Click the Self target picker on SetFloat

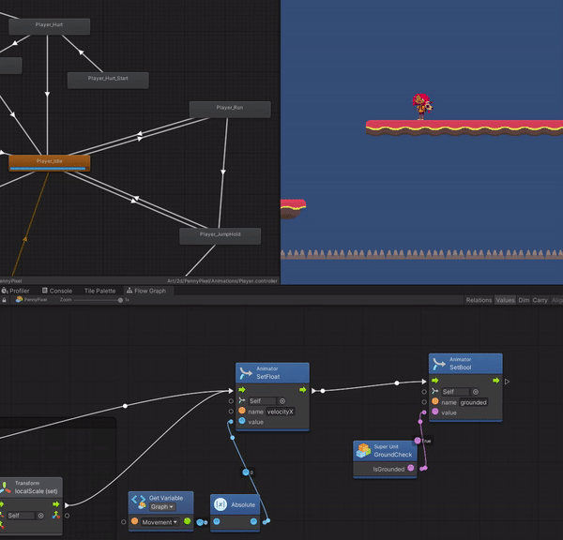point(284,401)
